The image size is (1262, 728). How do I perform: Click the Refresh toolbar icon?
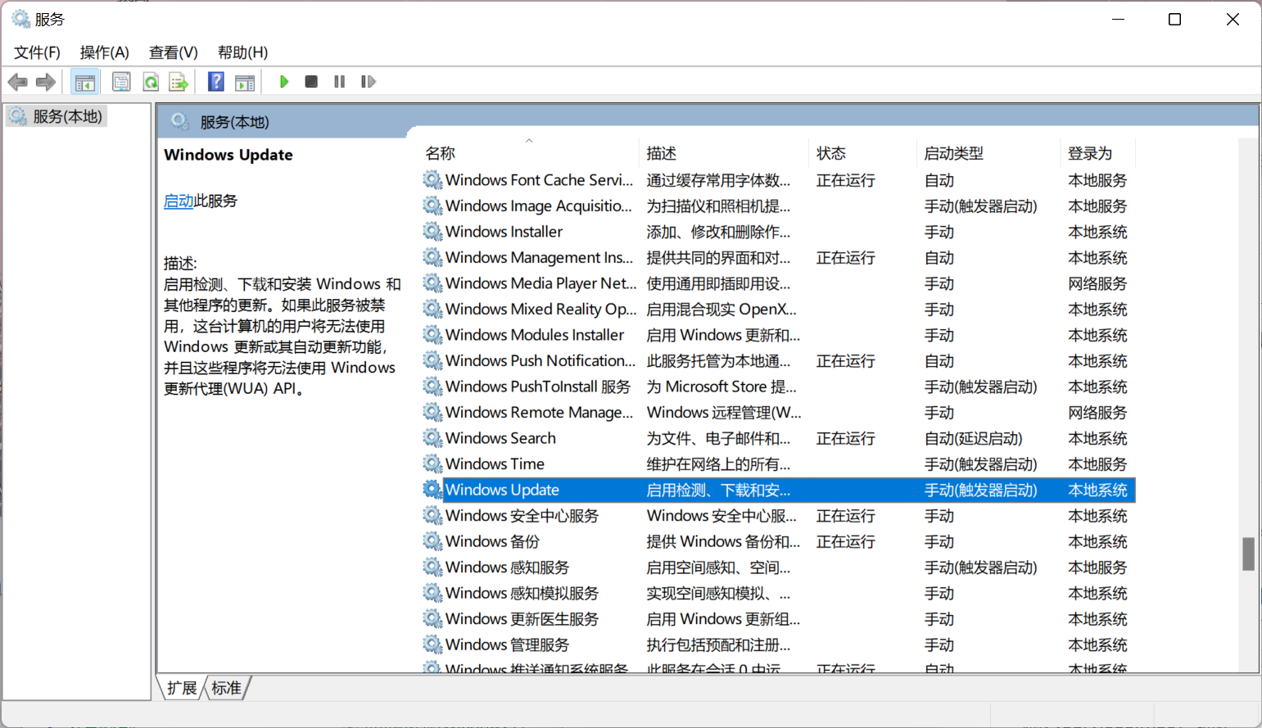151,82
